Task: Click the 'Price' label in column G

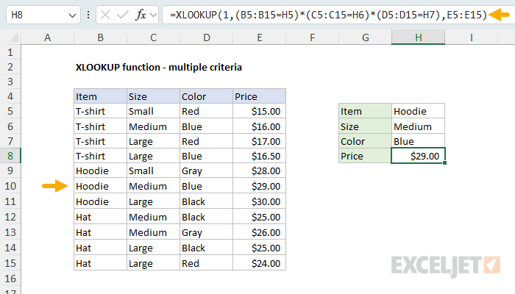Action: pyautogui.click(x=365, y=156)
